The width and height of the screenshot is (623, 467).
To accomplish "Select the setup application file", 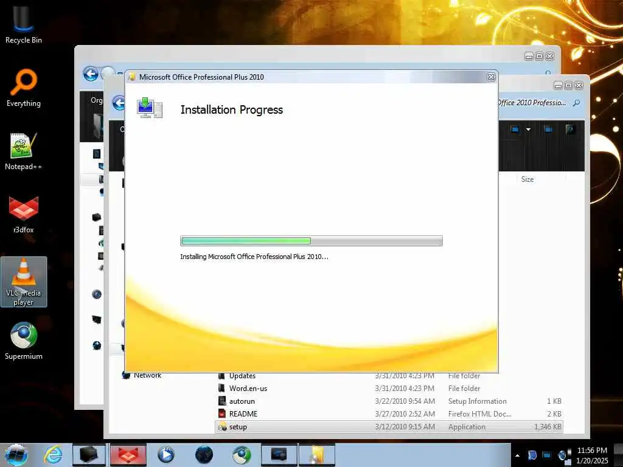I will coord(389,427).
